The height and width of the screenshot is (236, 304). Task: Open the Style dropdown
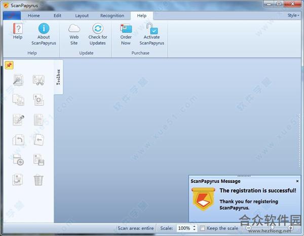(293, 15)
